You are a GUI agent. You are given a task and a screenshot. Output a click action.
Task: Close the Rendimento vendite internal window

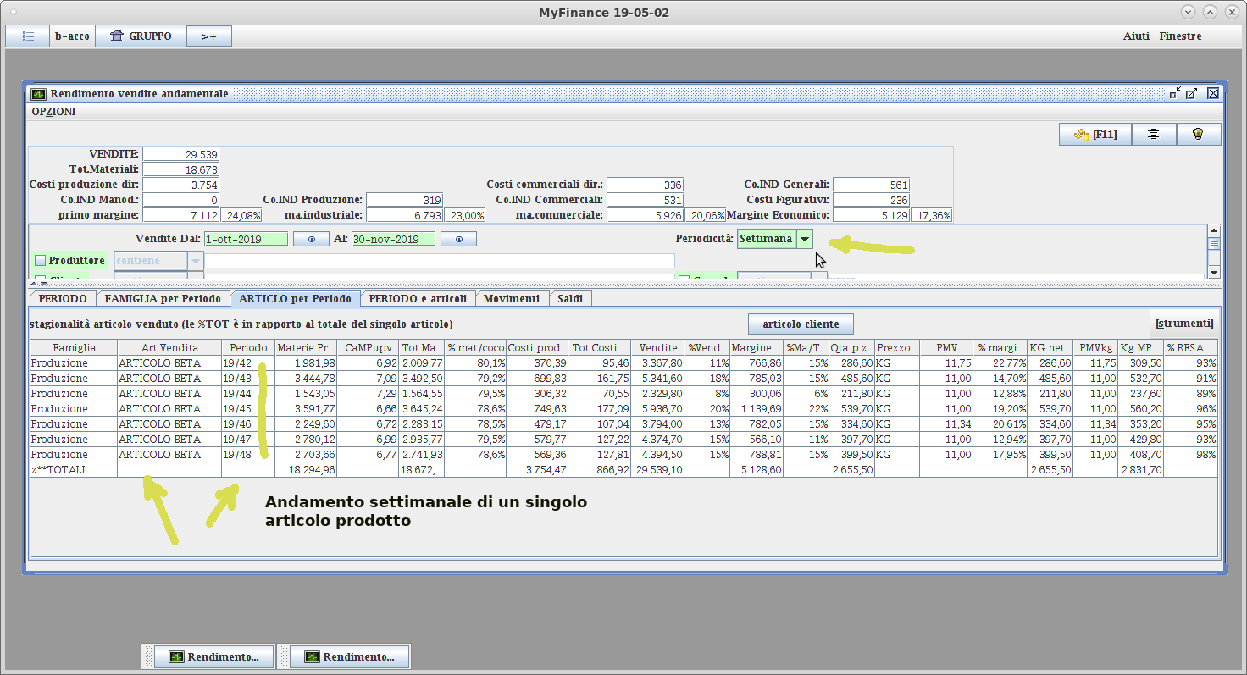(x=1213, y=93)
